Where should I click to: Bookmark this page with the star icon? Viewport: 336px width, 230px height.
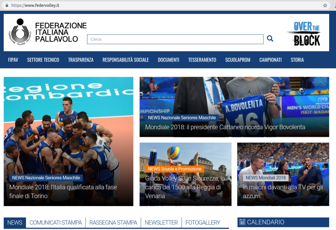coord(325,6)
